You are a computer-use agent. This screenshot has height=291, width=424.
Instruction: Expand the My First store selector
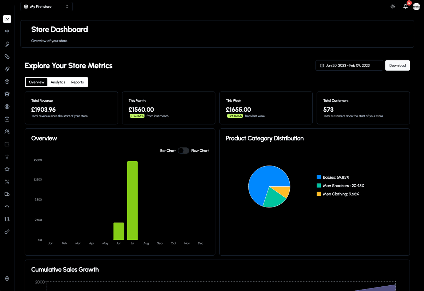tap(46, 7)
